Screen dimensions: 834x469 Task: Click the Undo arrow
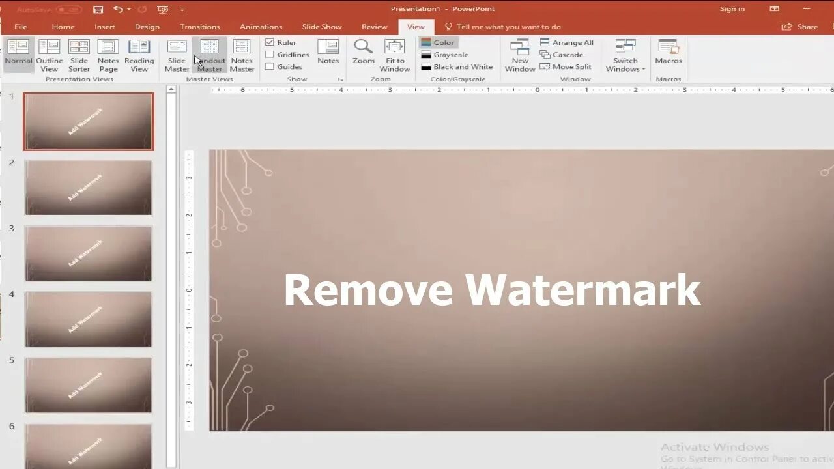(117, 9)
